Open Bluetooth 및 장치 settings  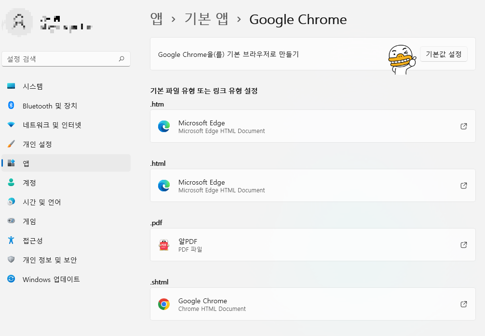tap(66, 106)
